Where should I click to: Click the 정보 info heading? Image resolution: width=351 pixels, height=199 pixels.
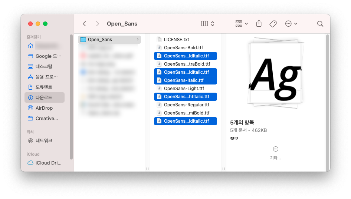(234, 138)
